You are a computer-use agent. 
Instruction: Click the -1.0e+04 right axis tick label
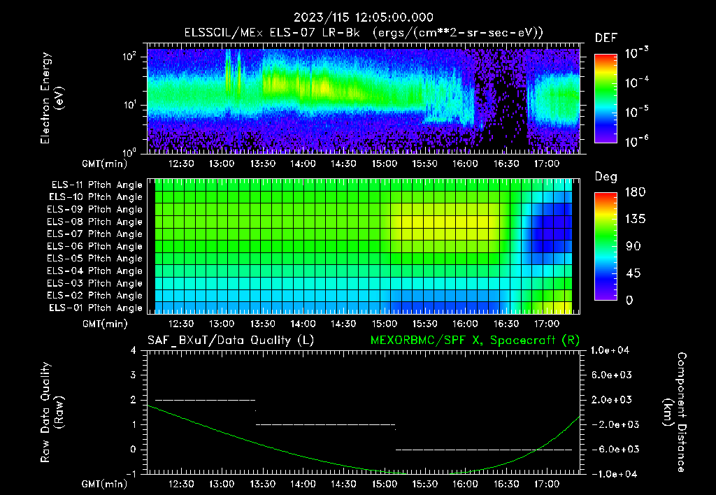click(614, 474)
